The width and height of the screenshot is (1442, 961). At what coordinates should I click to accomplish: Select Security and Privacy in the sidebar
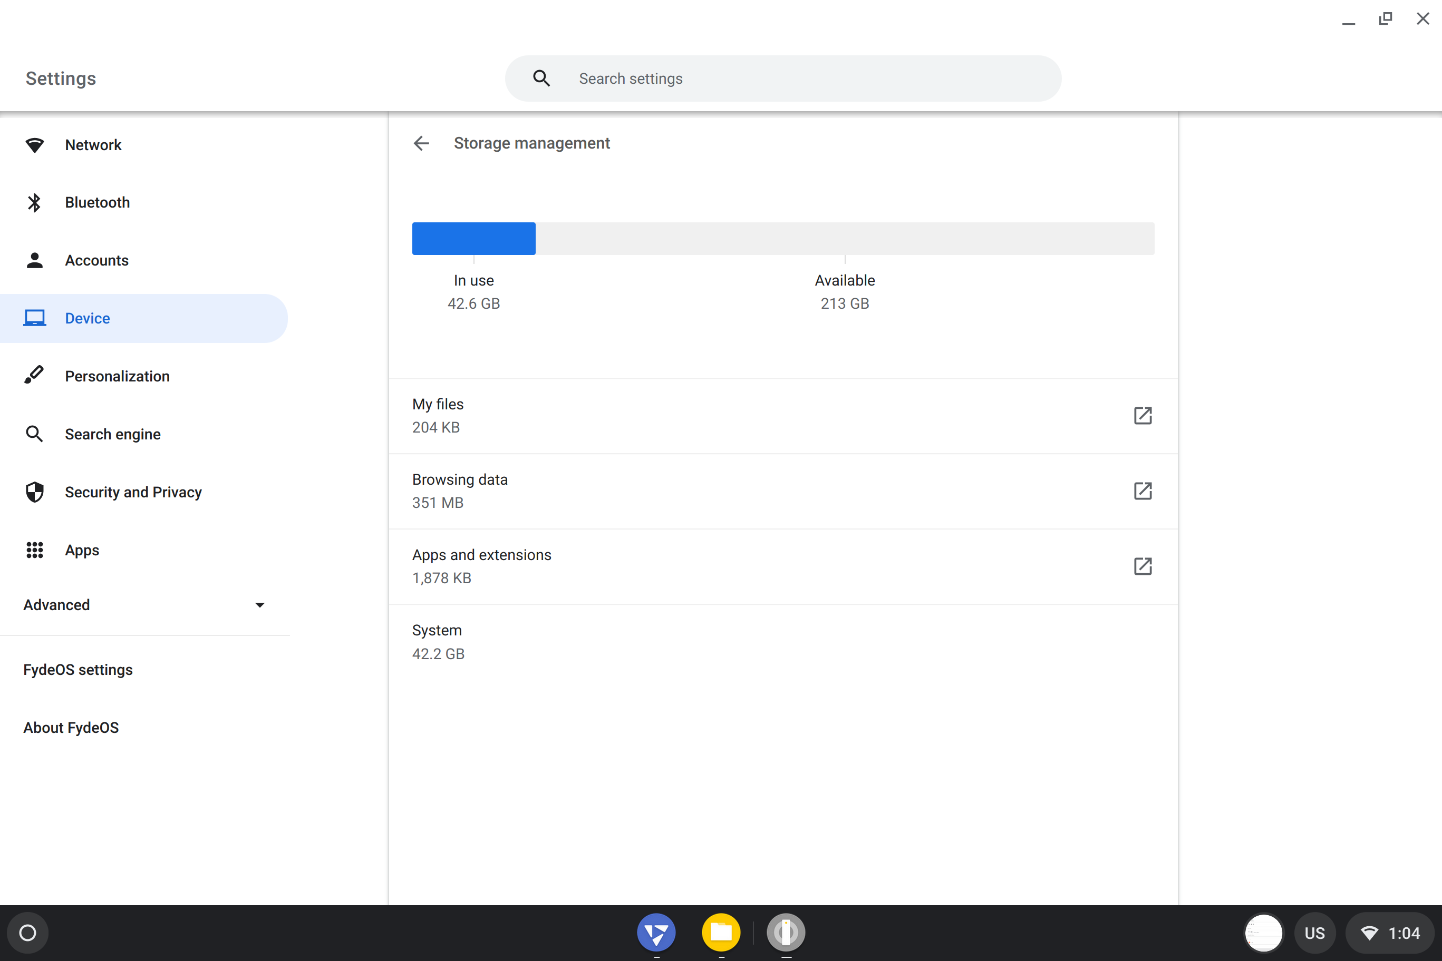tap(145, 492)
